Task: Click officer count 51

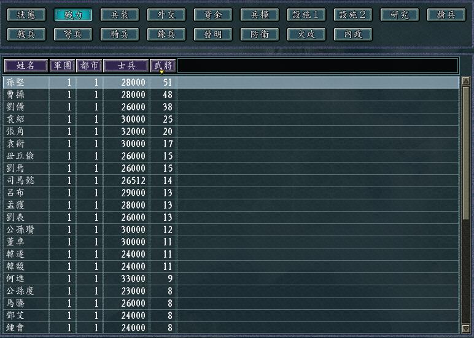Action: [x=168, y=82]
